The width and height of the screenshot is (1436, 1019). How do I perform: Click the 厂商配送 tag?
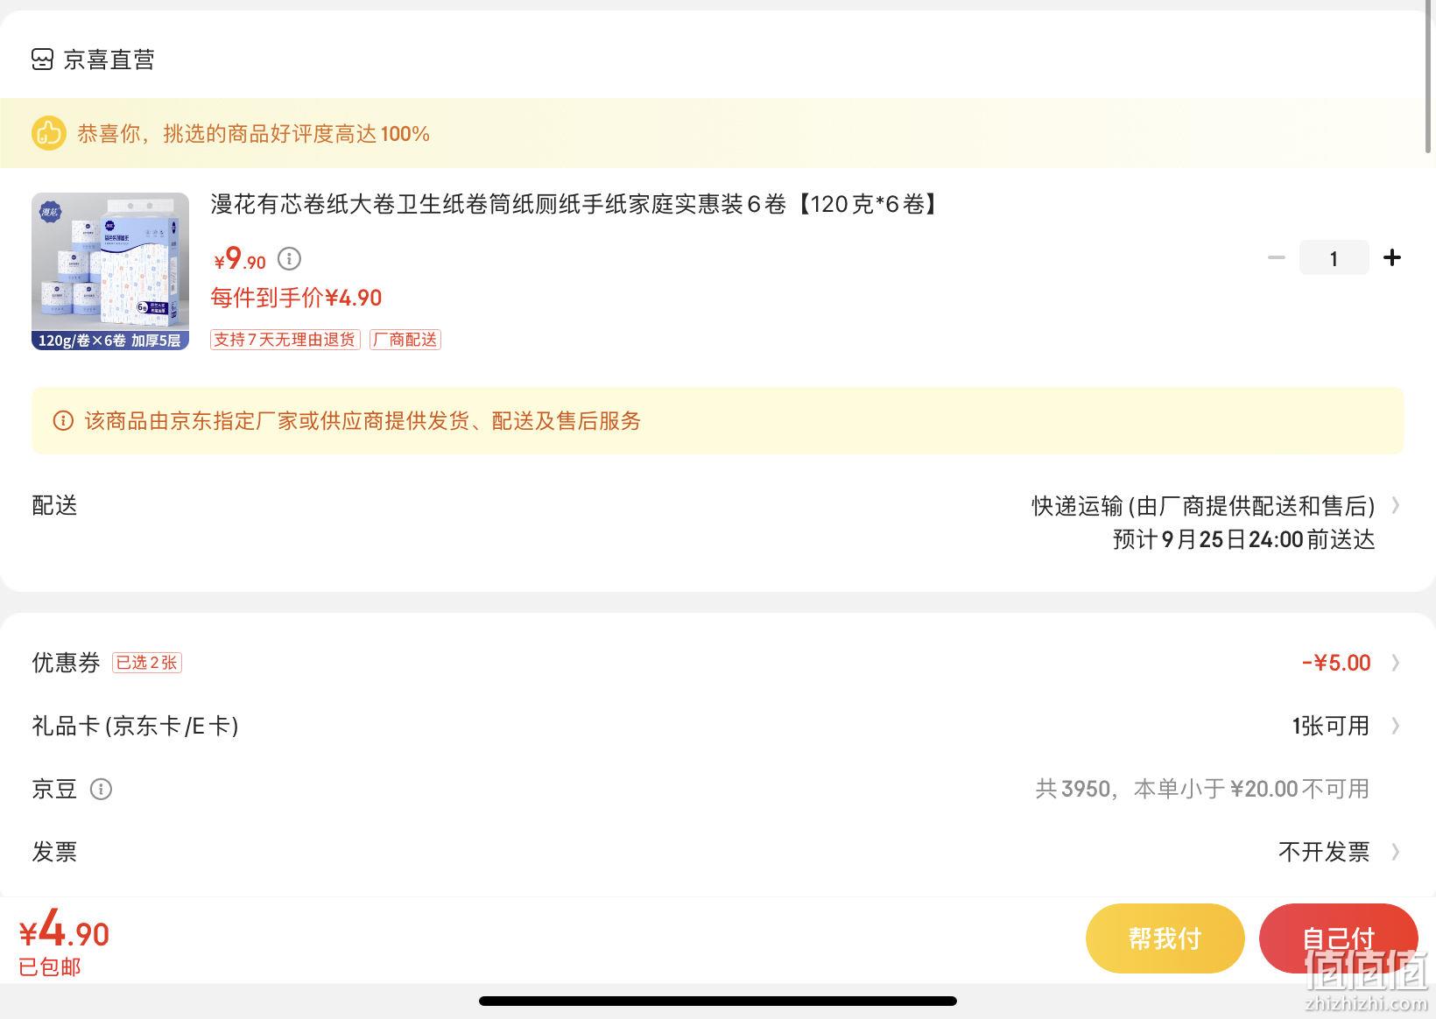tap(405, 340)
